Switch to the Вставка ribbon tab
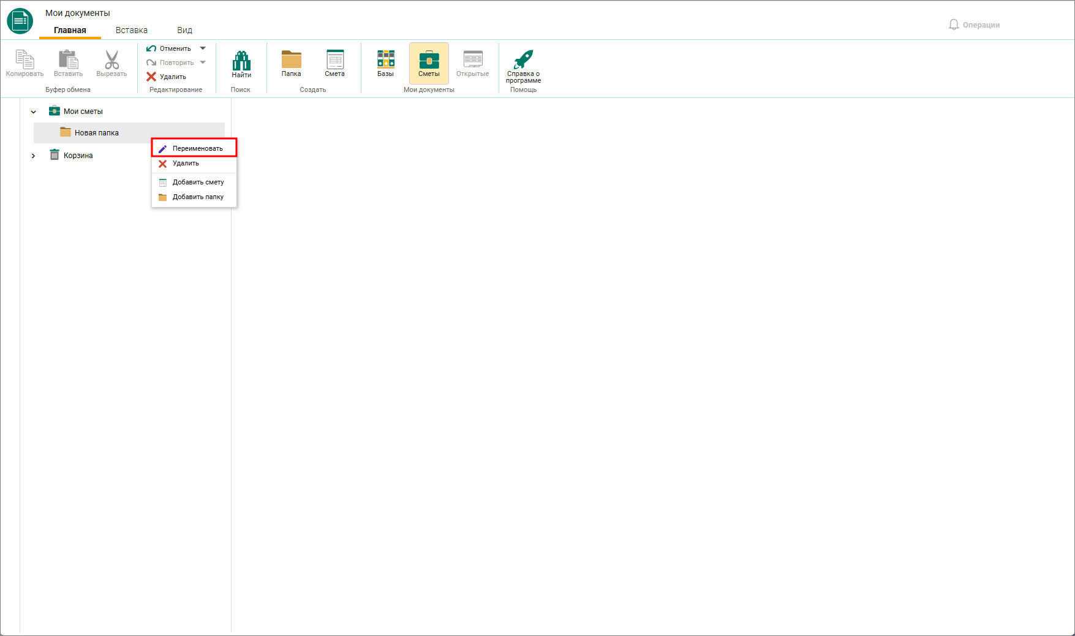The height and width of the screenshot is (636, 1075). [x=132, y=30]
